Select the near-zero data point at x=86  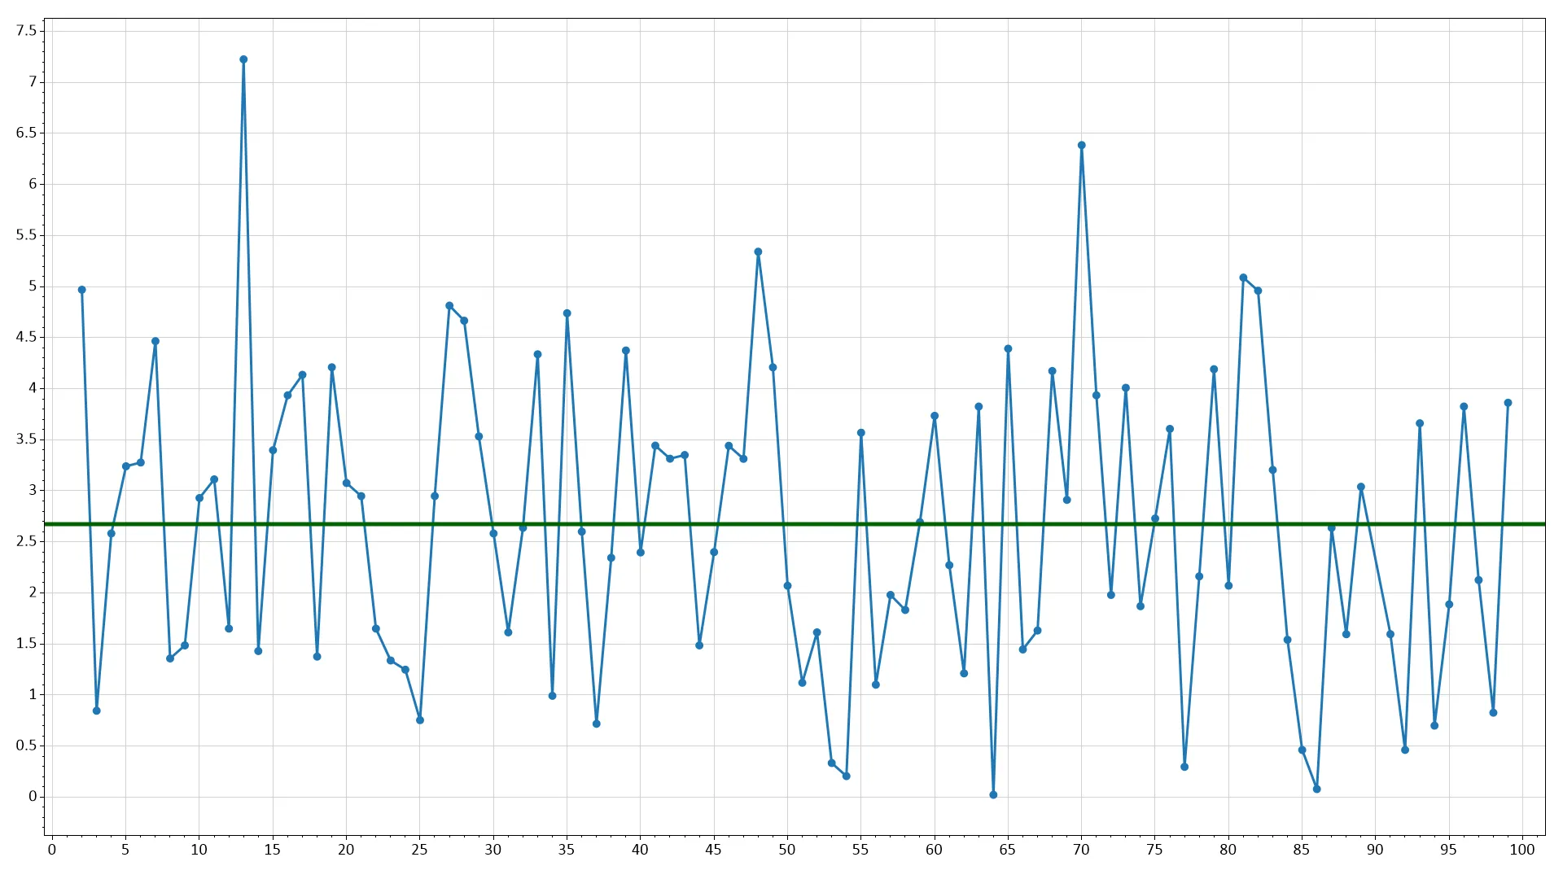pyautogui.click(x=1316, y=789)
